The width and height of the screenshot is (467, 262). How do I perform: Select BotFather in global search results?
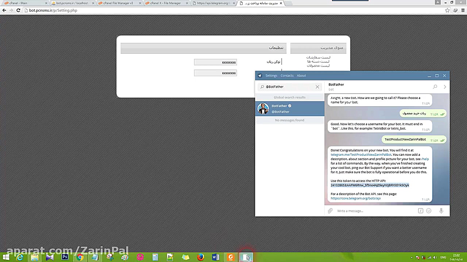(x=290, y=108)
